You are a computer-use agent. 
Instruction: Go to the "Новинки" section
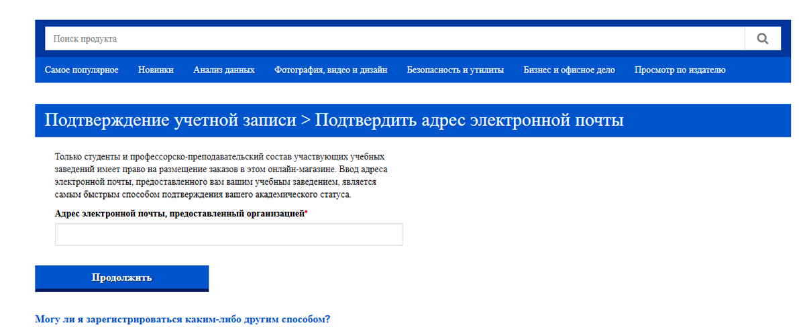(x=156, y=70)
